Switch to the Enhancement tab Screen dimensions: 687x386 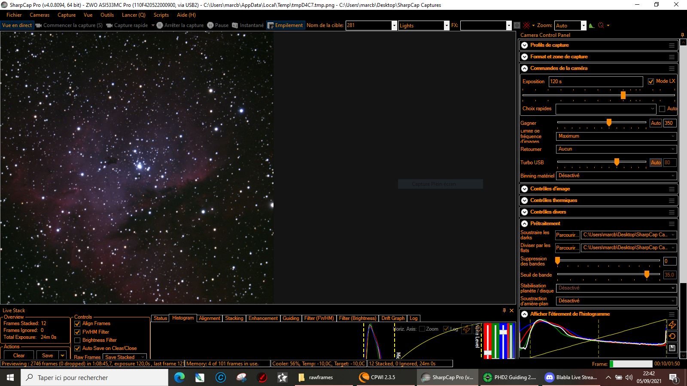[x=263, y=318]
